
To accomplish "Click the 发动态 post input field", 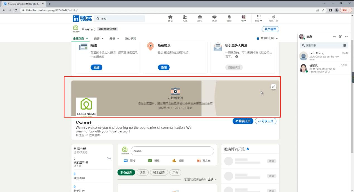I will (172, 151).
